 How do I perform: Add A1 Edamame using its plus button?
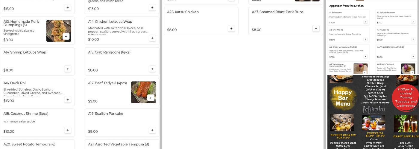[365, 22]
